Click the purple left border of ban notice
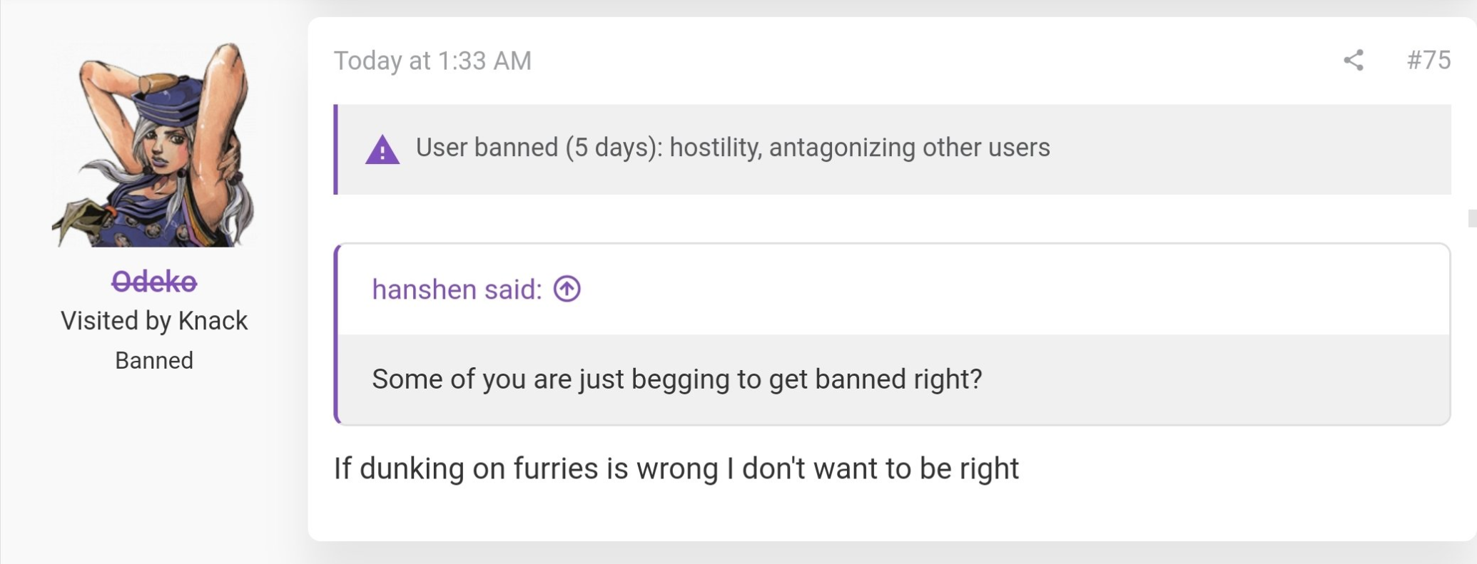The image size is (1477, 564). click(x=336, y=150)
